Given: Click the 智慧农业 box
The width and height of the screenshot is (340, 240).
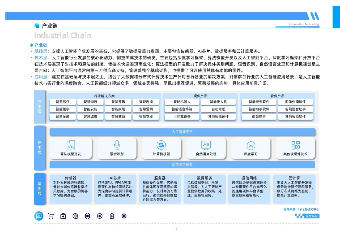Looking at the screenshot, I should point(146,117).
